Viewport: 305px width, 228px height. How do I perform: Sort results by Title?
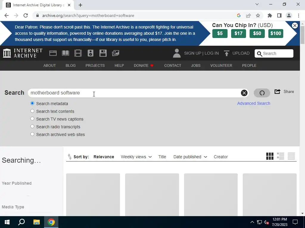click(x=162, y=157)
